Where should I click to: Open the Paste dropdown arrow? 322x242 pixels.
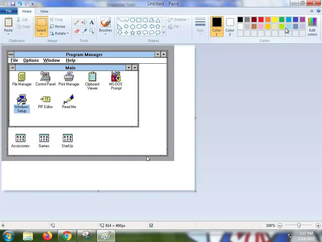8,34
